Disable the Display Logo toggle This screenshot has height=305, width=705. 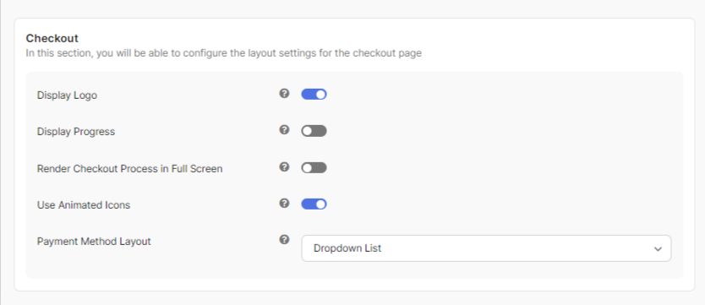click(314, 95)
